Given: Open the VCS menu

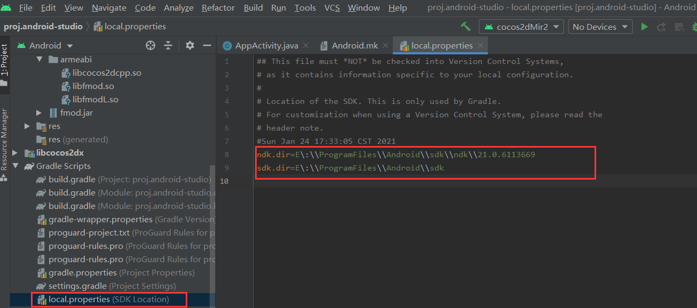Looking at the screenshot, I should click(332, 8).
